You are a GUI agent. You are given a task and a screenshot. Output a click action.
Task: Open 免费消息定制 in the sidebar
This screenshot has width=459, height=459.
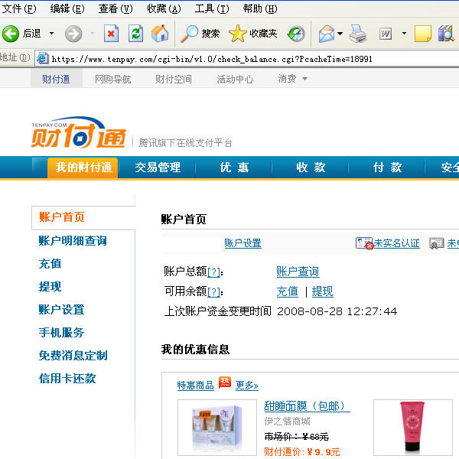click(73, 356)
